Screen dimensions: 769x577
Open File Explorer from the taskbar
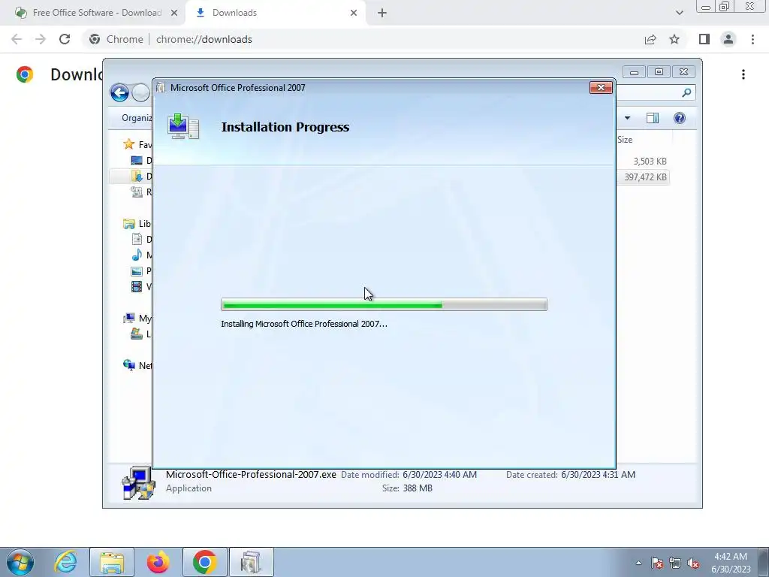pyautogui.click(x=112, y=562)
